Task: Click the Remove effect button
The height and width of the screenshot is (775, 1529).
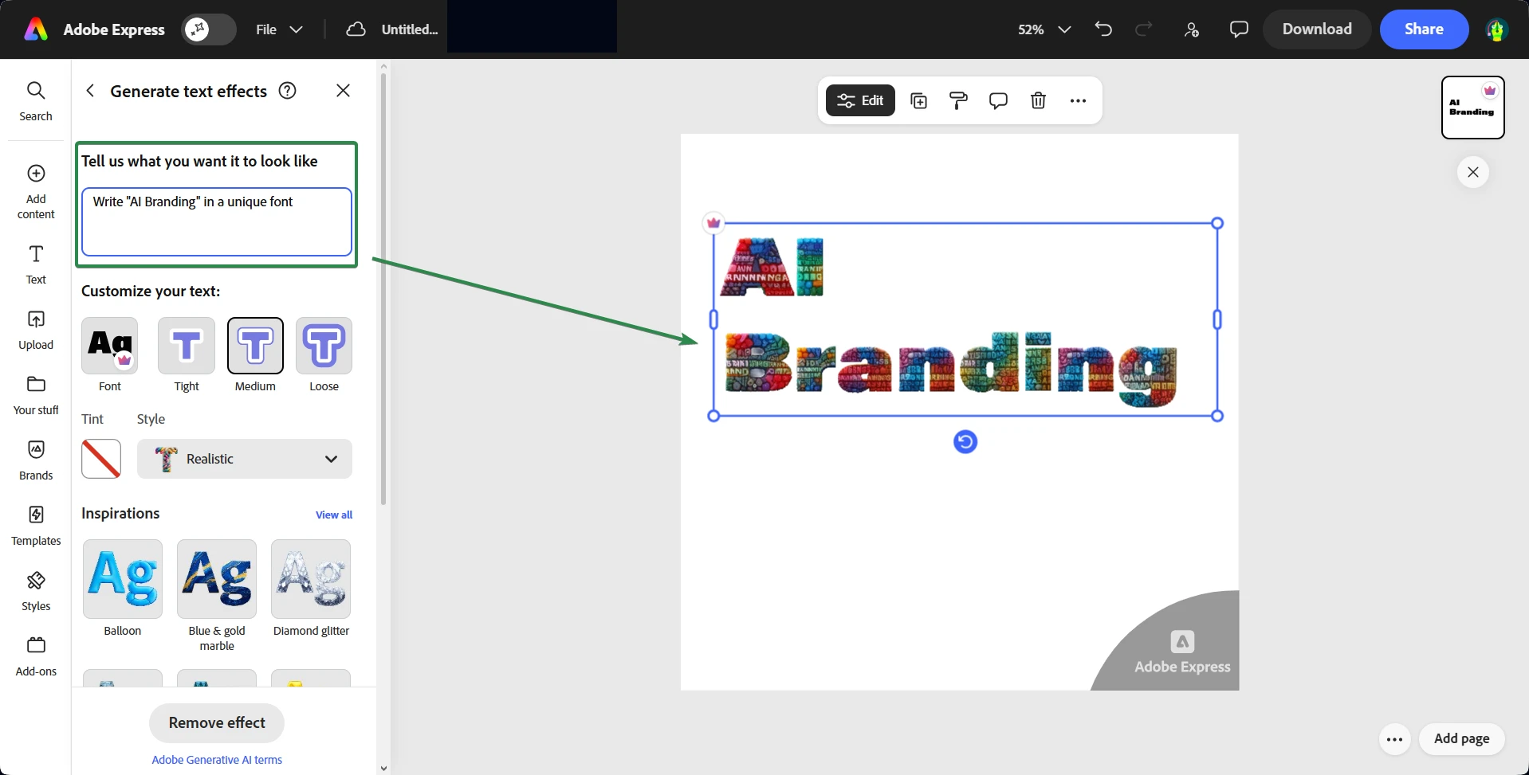Action: 217,722
